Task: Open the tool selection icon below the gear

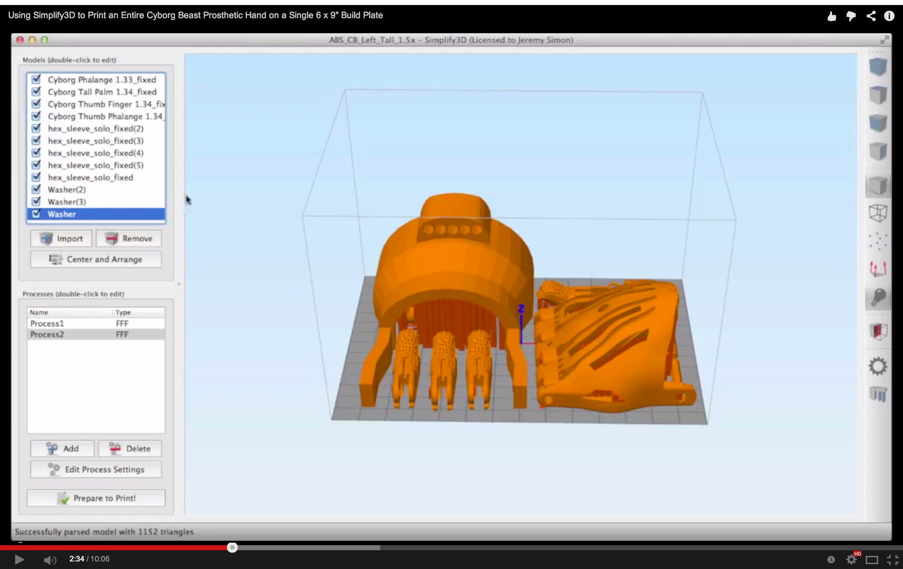Action: tap(878, 394)
